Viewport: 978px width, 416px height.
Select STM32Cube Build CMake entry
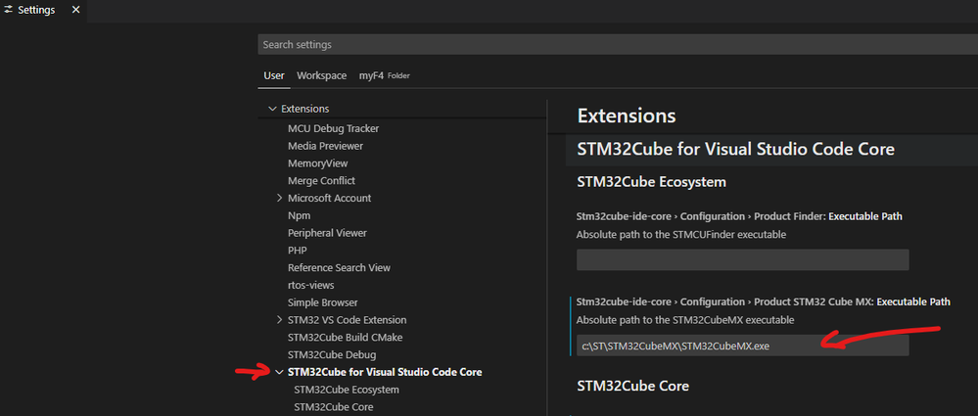coord(345,337)
